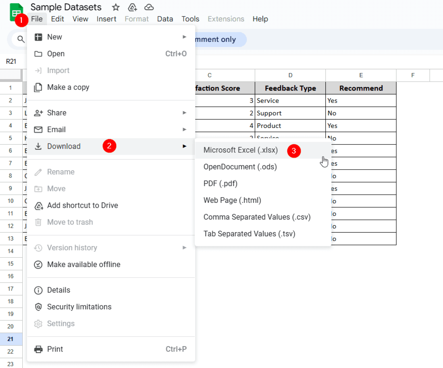Open the Data menu

pyautogui.click(x=165, y=19)
